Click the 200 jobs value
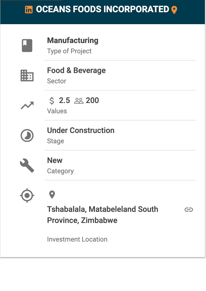 point(92,101)
